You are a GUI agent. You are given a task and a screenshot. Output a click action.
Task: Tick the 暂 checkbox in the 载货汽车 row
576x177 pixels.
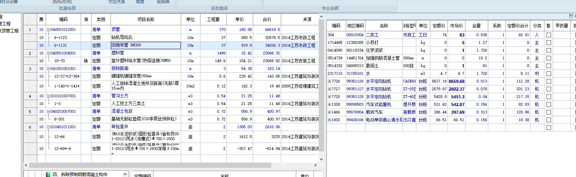point(549,112)
